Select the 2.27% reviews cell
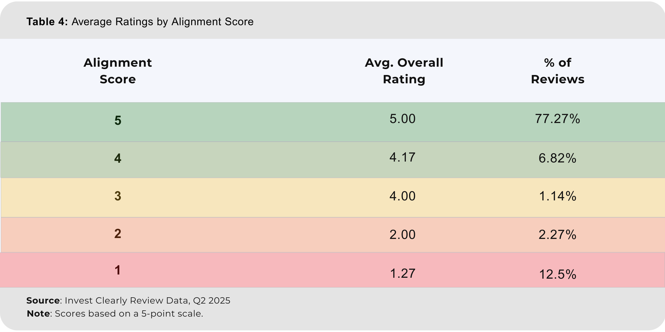 pos(557,235)
